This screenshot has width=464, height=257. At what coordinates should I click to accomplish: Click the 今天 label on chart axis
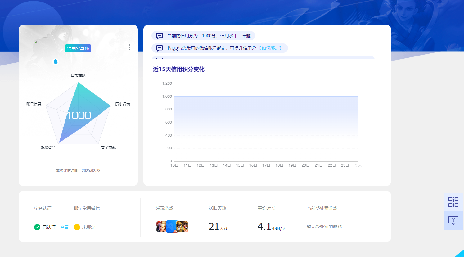358,165
